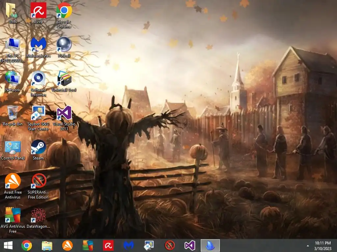Open AVG AntiVirus from the taskbar
The height and width of the screenshot is (252, 337).
coord(88,245)
